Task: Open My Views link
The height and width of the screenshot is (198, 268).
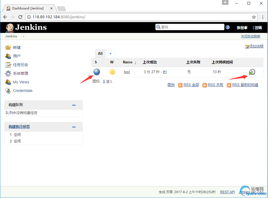Action: click(x=21, y=82)
